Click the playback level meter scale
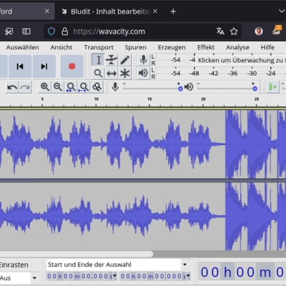This screenshot has height=286, width=286. point(222,73)
